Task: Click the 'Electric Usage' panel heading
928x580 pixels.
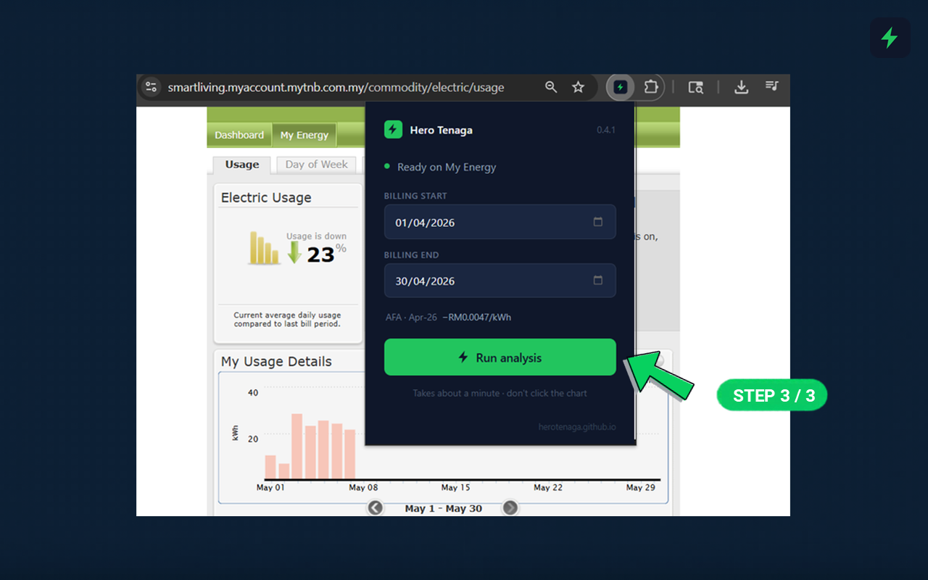Action: pos(266,197)
